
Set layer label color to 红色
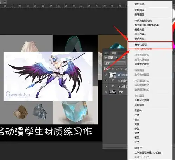click(137, 115)
